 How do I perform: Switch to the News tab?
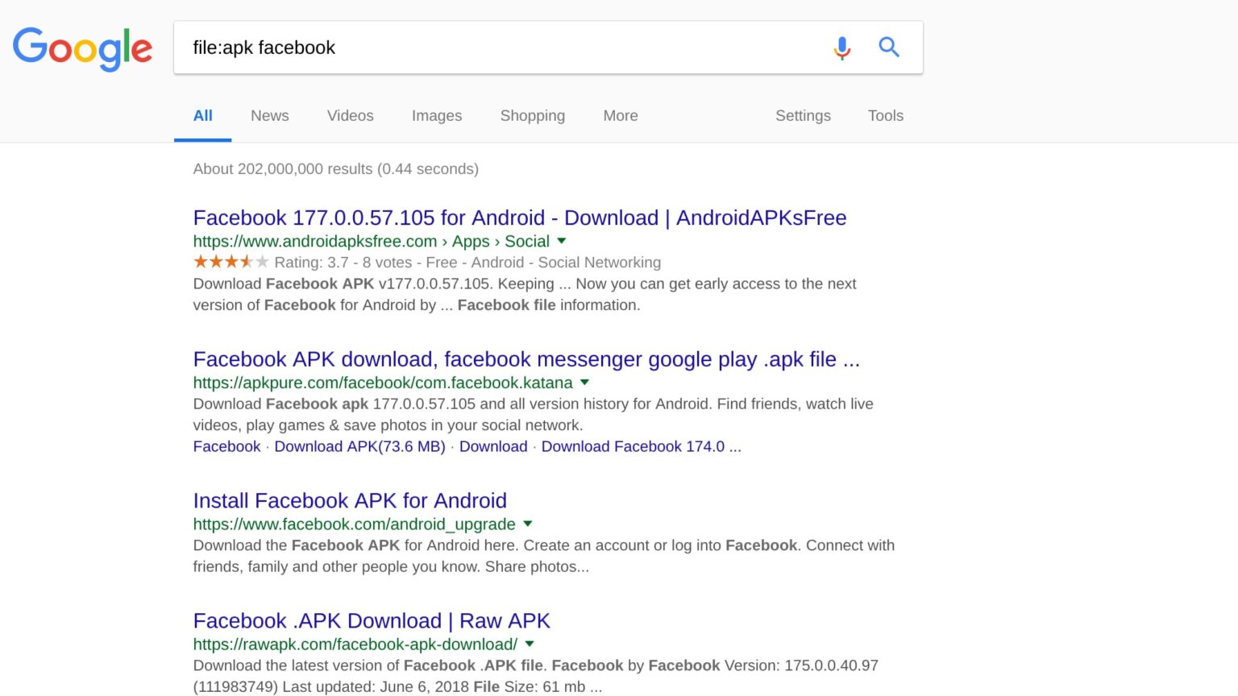[269, 116]
